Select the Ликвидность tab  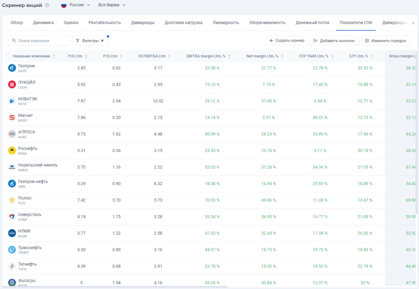tap(226, 23)
